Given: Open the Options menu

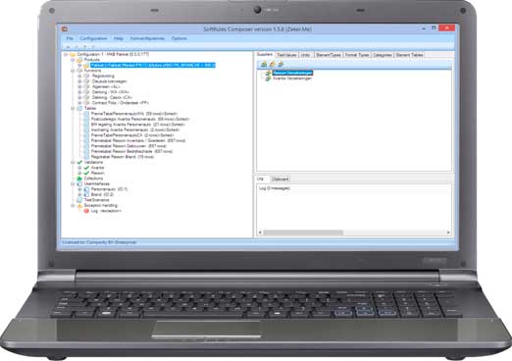Looking at the screenshot, I should [179, 38].
